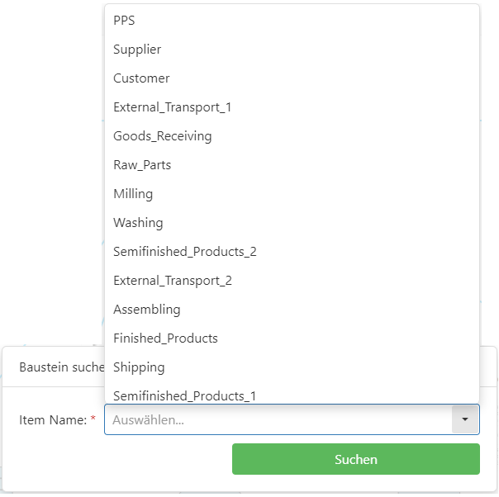499x497 pixels.
Task: Select the Milling item
Action: [133, 194]
